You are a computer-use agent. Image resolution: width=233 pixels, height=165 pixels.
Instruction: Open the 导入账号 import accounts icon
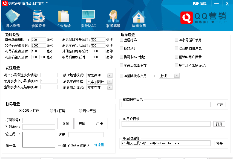pyautogui.click(x=13, y=18)
